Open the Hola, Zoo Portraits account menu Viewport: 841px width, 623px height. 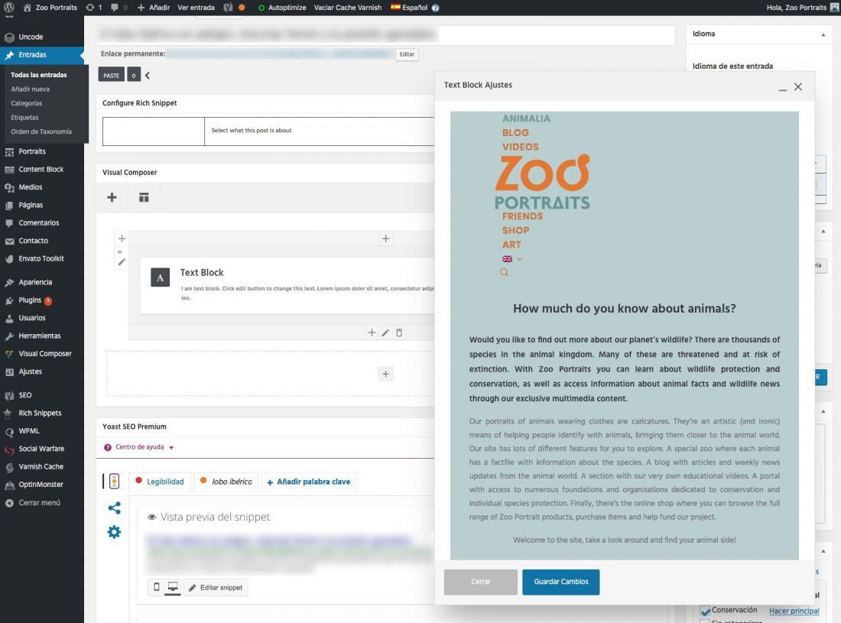click(x=801, y=8)
